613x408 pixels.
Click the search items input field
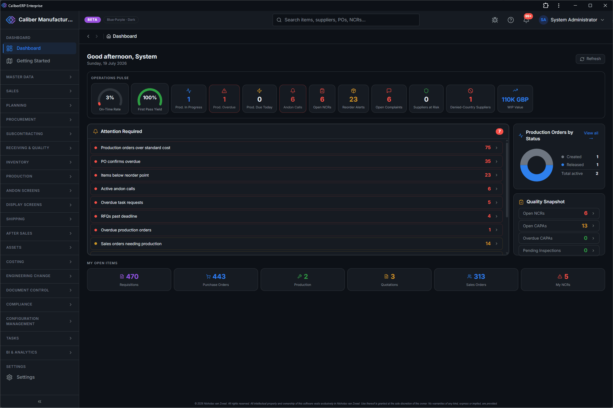(x=346, y=20)
